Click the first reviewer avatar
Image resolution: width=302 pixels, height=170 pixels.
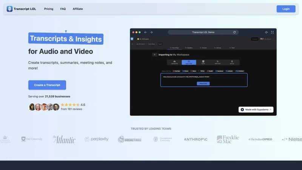tap(32, 107)
